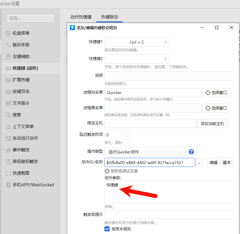Screen dimensions: 240x234
Task: Maximize the 添加/编辑热键联动规则 dialog
Action: (217, 28)
